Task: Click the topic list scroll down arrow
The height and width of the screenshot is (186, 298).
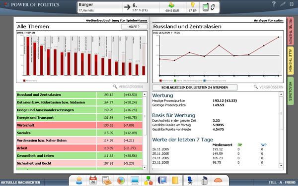Action: (145, 167)
